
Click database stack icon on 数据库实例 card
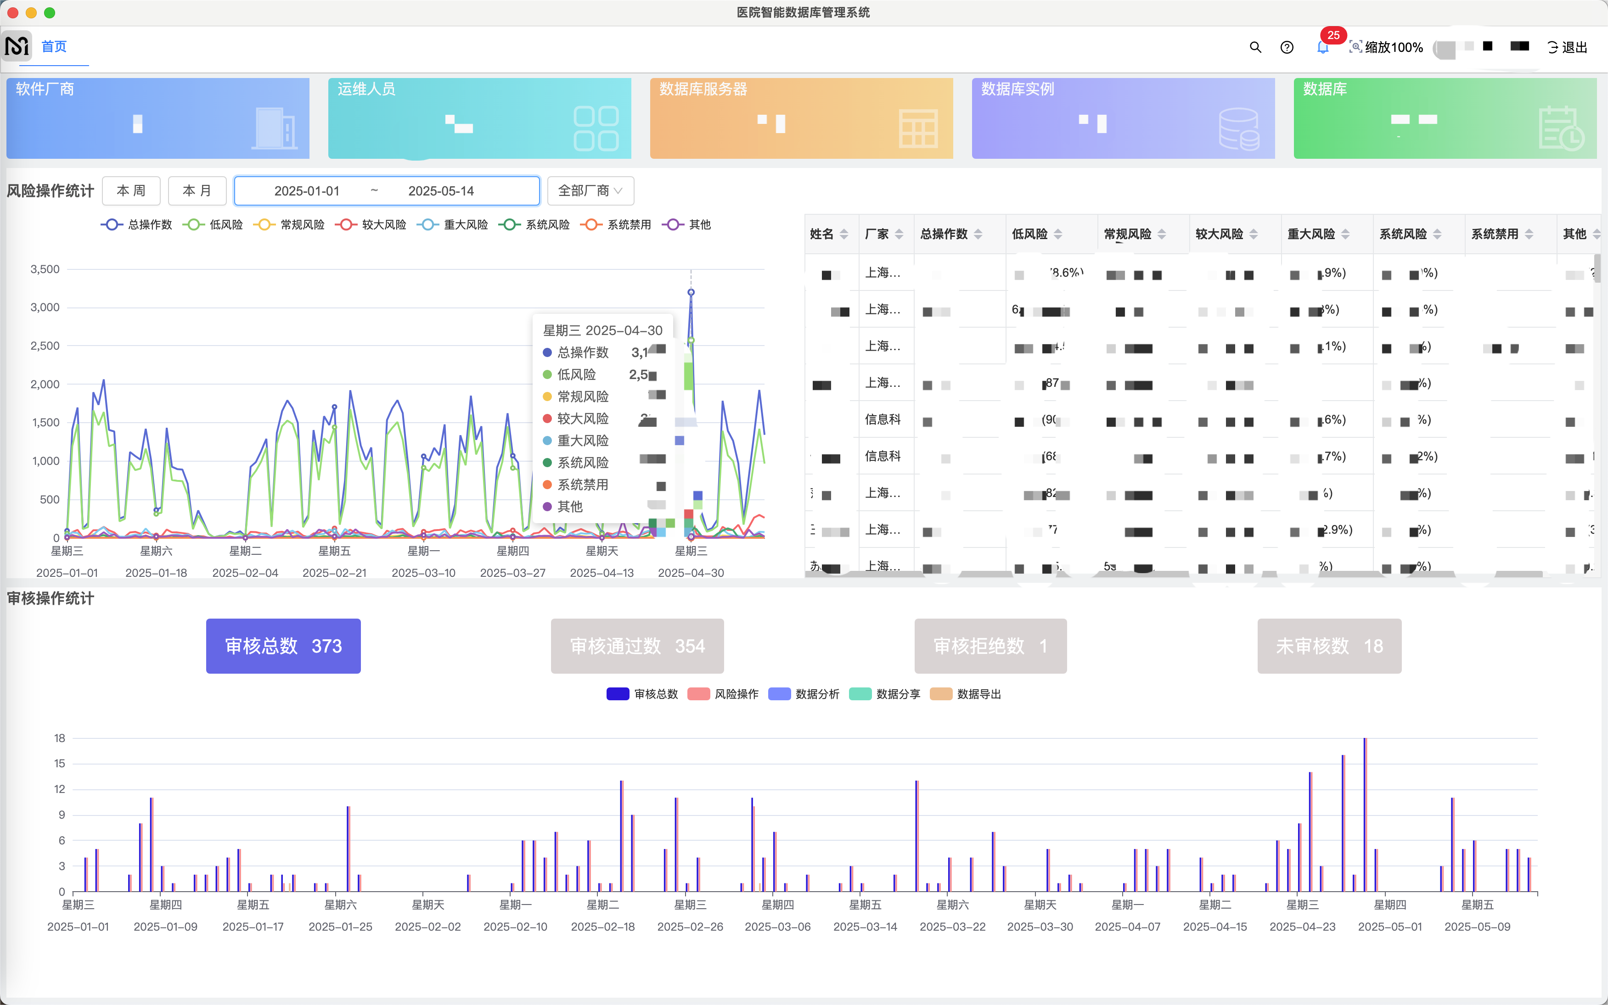1239,129
